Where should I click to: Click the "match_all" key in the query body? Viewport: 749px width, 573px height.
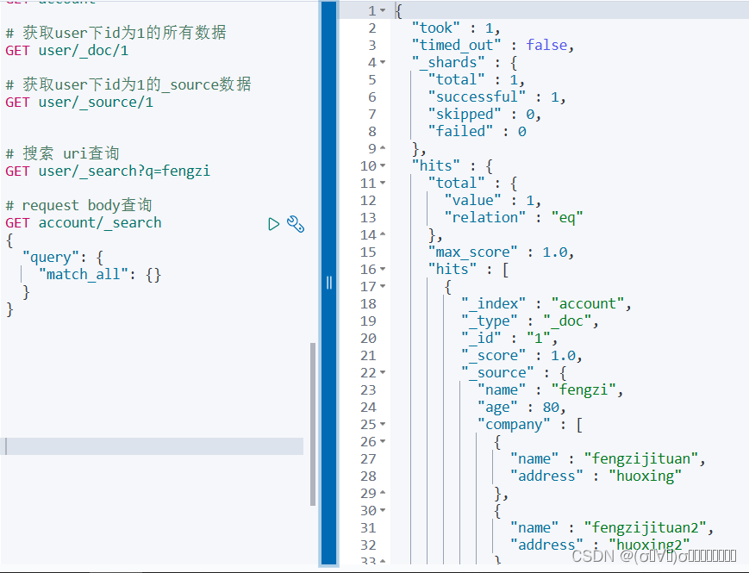pyautogui.click(x=83, y=275)
